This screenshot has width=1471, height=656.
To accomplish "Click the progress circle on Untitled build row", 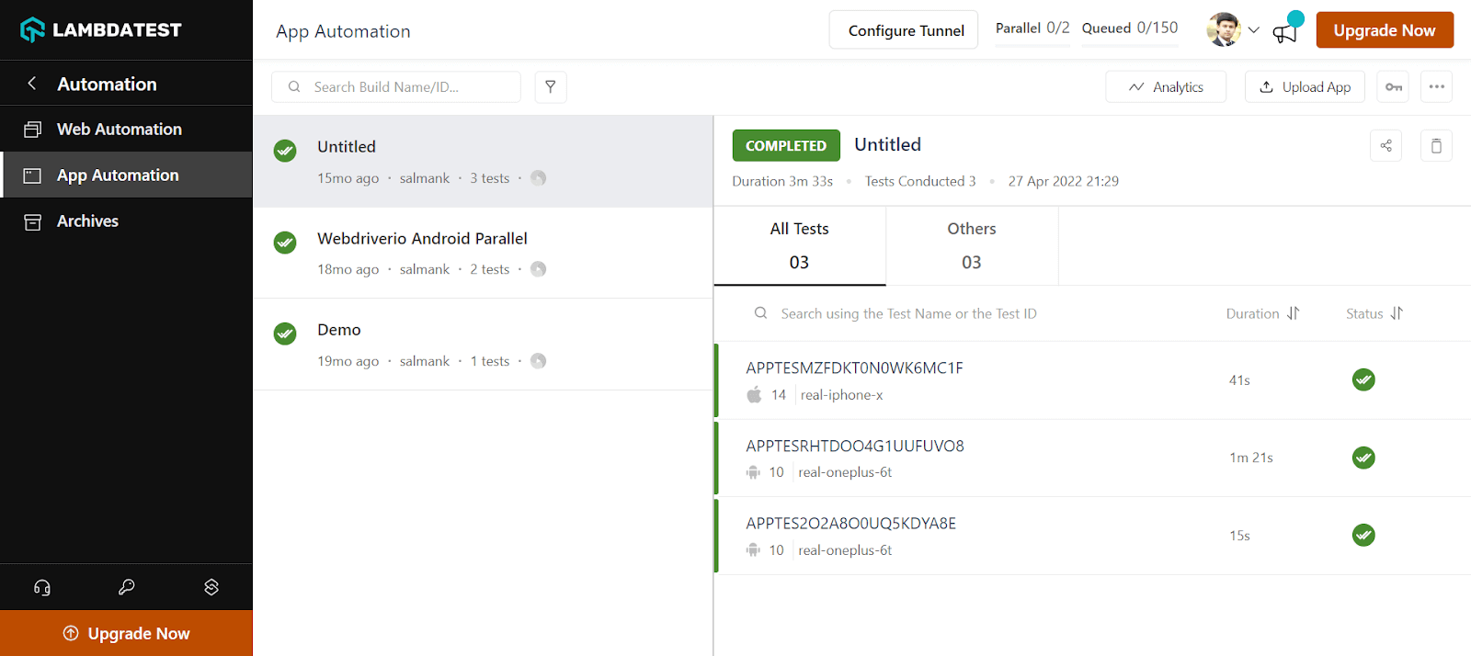I will 539,178.
